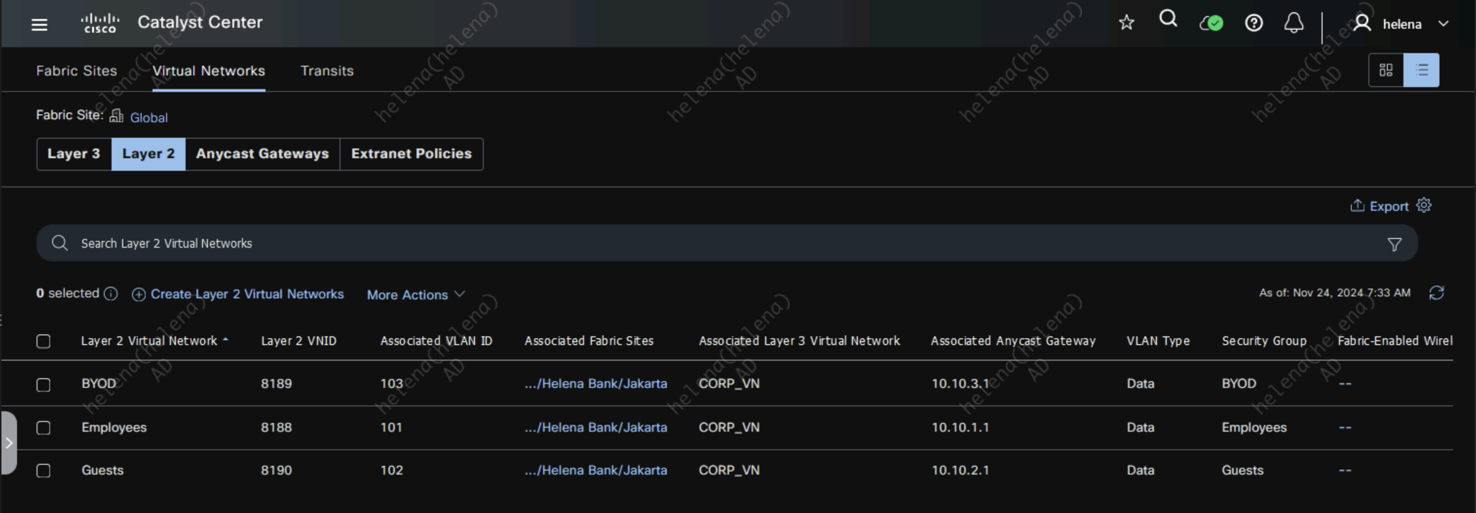
Task: Click the favorites star icon
Action: [1126, 23]
